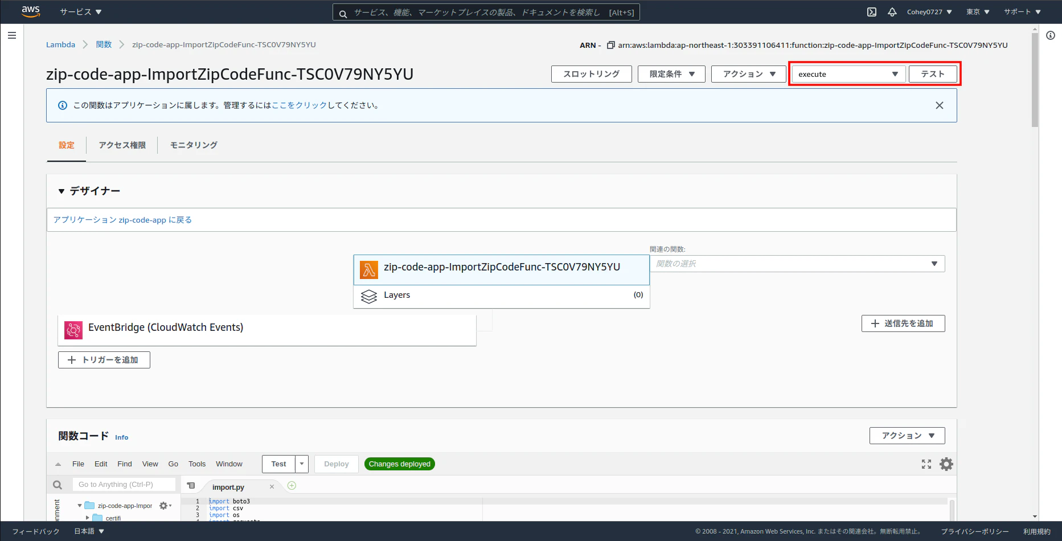This screenshot has width=1062, height=541.
Task: Follow the Lambda breadcrumb link
Action: click(x=60, y=44)
